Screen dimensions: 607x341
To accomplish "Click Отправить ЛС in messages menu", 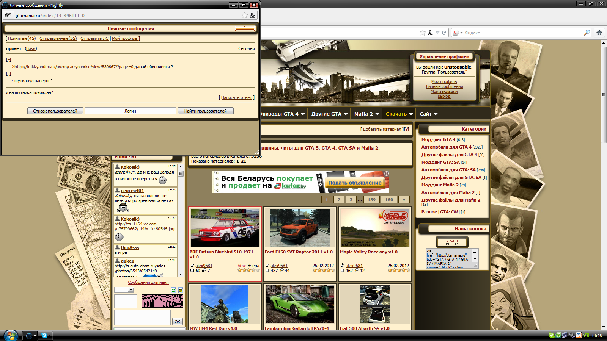I will click(x=94, y=38).
